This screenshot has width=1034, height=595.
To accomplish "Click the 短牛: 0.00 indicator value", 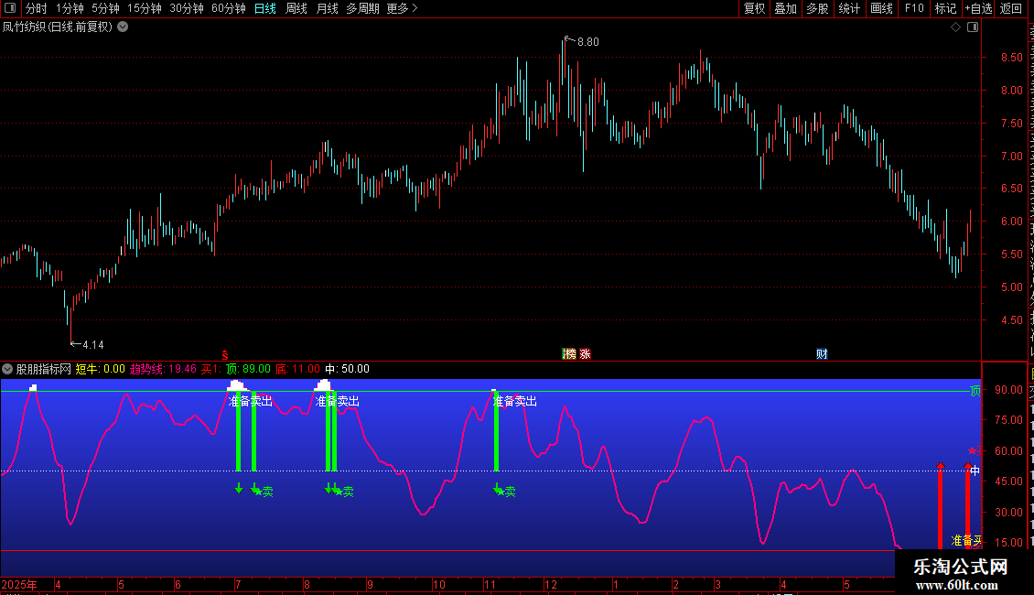I will [x=101, y=369].
